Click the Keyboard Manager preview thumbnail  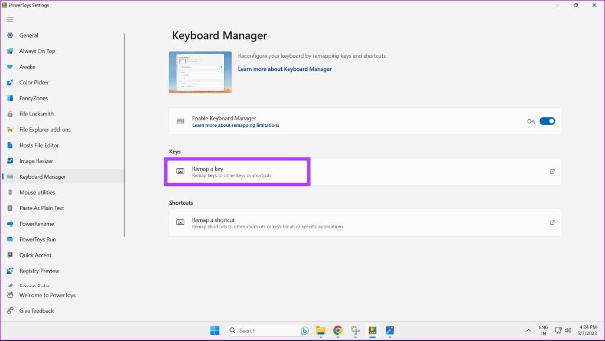point(200,73)
